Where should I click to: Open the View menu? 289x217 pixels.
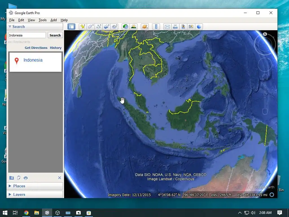[31, 20]
